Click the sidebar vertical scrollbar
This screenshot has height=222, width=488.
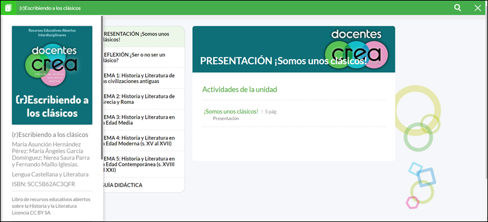tap(102, 87)
